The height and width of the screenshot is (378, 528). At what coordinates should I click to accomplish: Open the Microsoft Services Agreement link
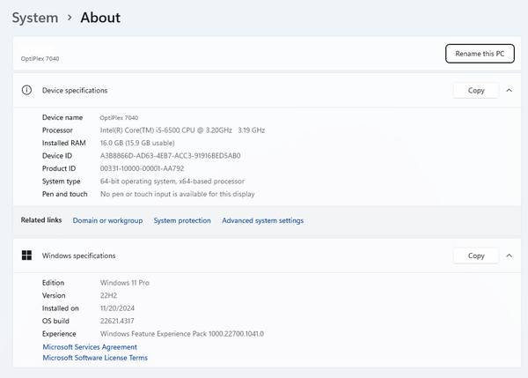tap(90, 347)
